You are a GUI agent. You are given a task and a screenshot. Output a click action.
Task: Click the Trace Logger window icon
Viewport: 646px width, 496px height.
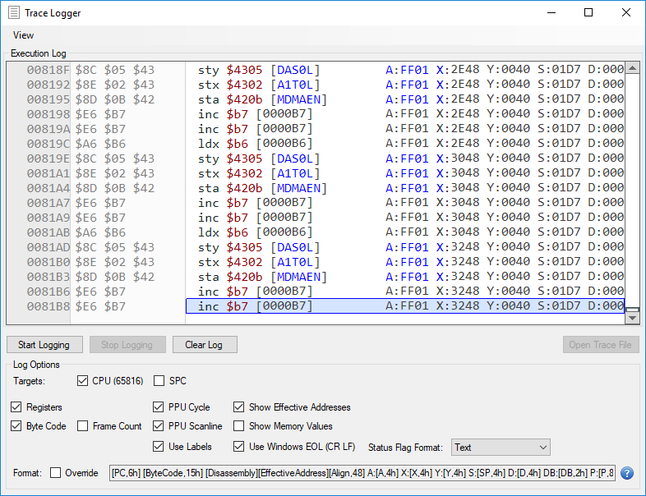point(14,13)
